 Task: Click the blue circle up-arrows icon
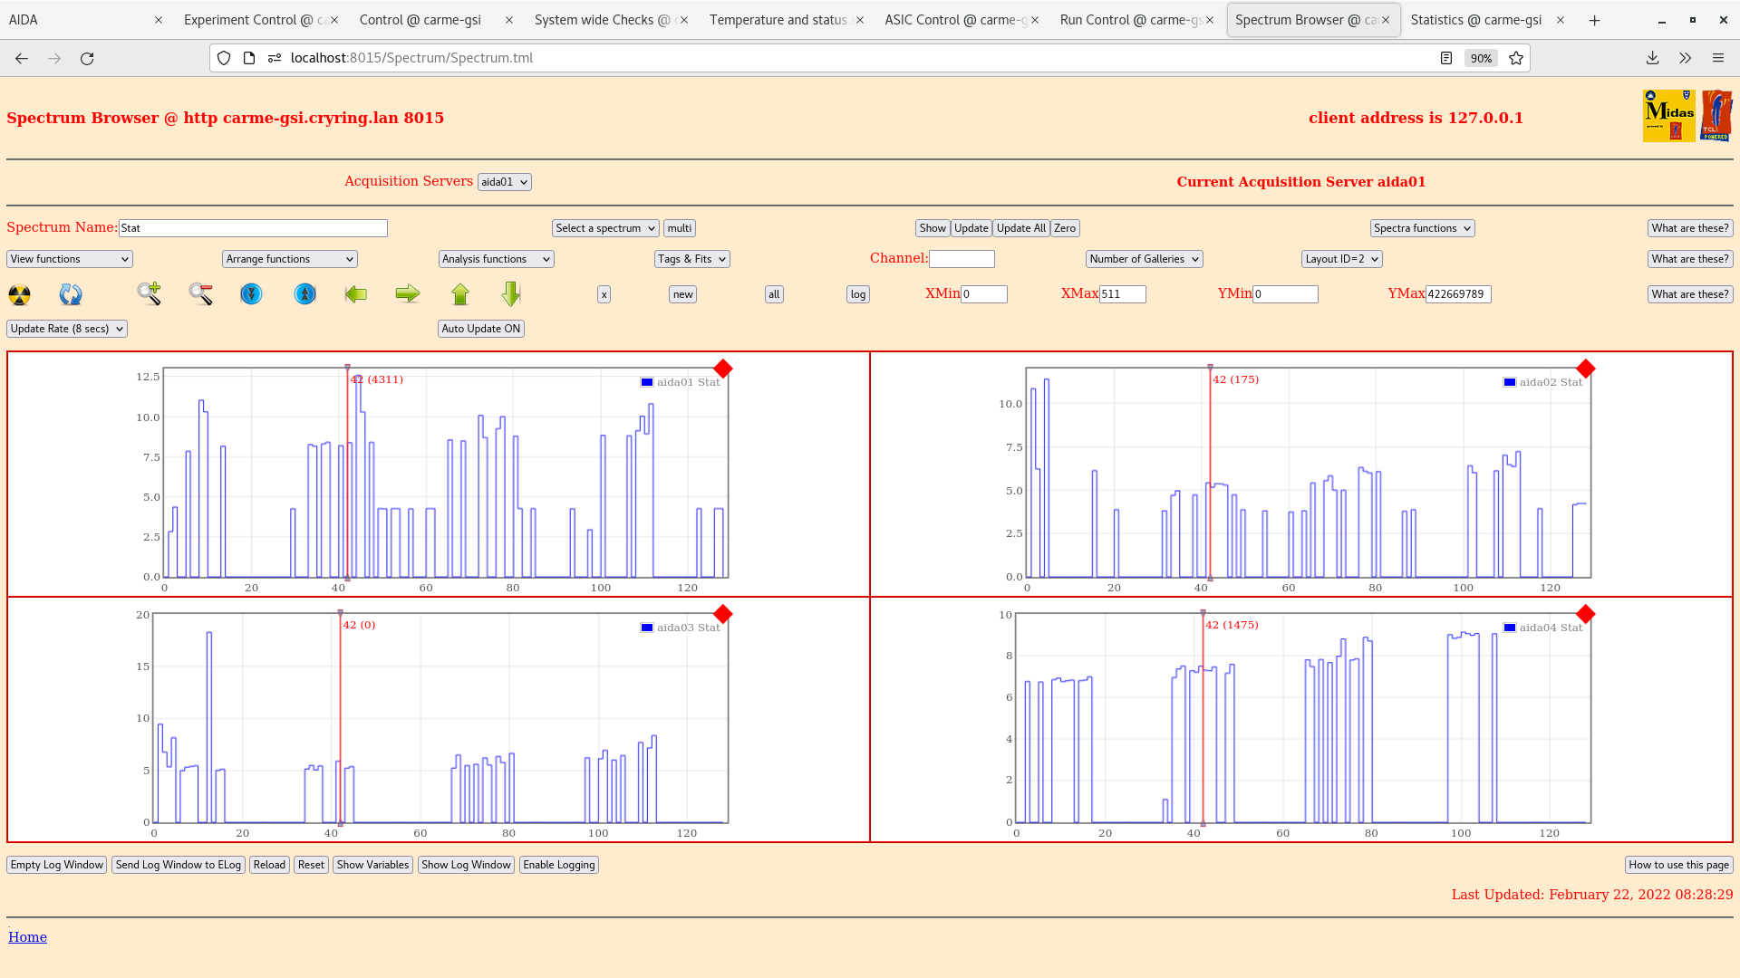point(305,294)
